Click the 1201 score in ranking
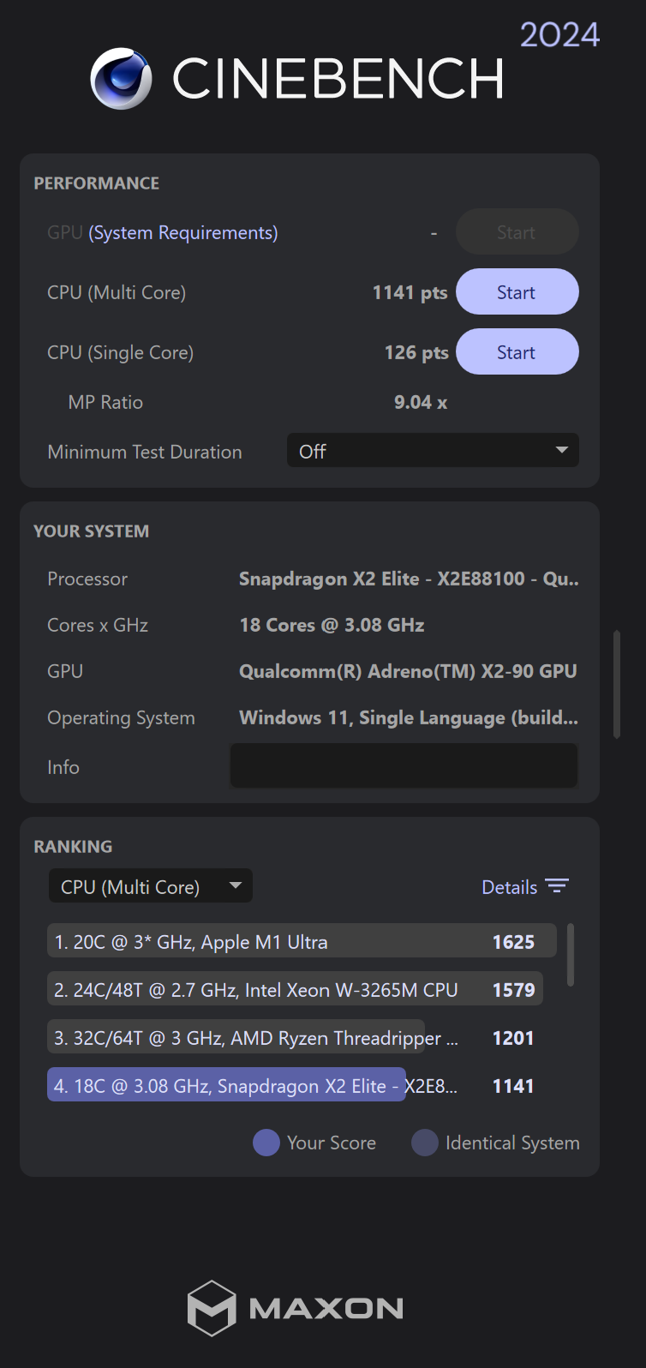This screenshot has height=1368, width=646. point(513,1038)
